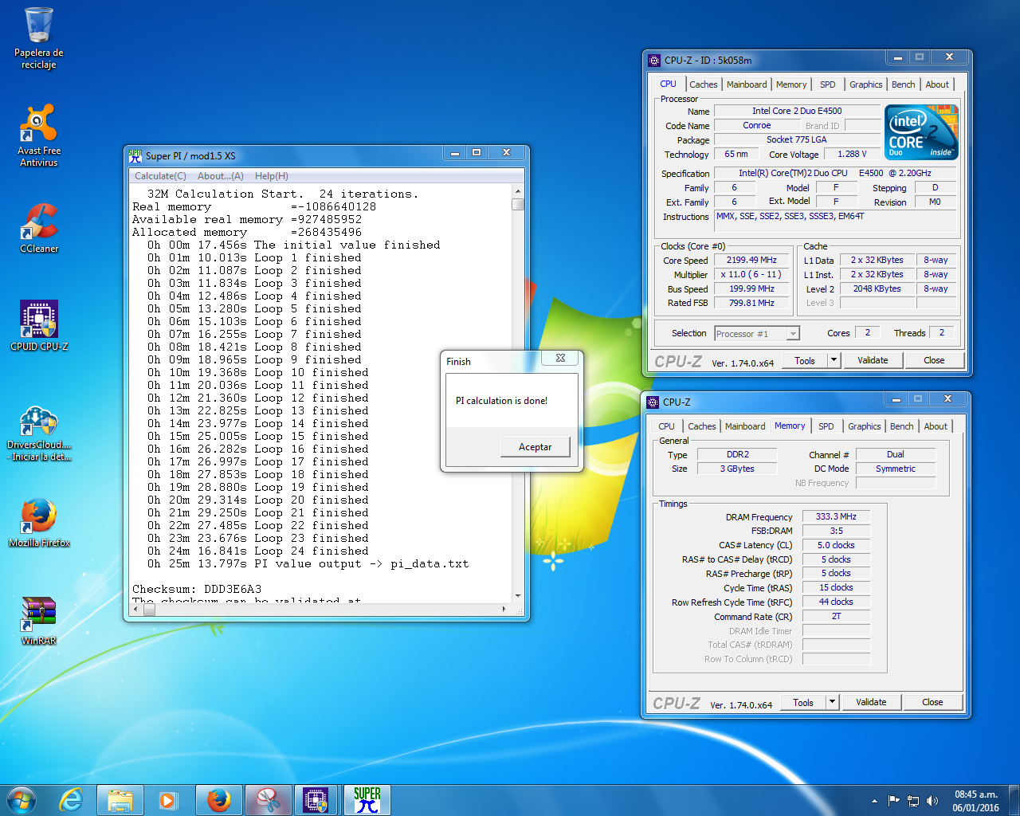Show hidden tray icons arrow
Viewport: 1020px width, 816px height.
[x=874, y=801]
